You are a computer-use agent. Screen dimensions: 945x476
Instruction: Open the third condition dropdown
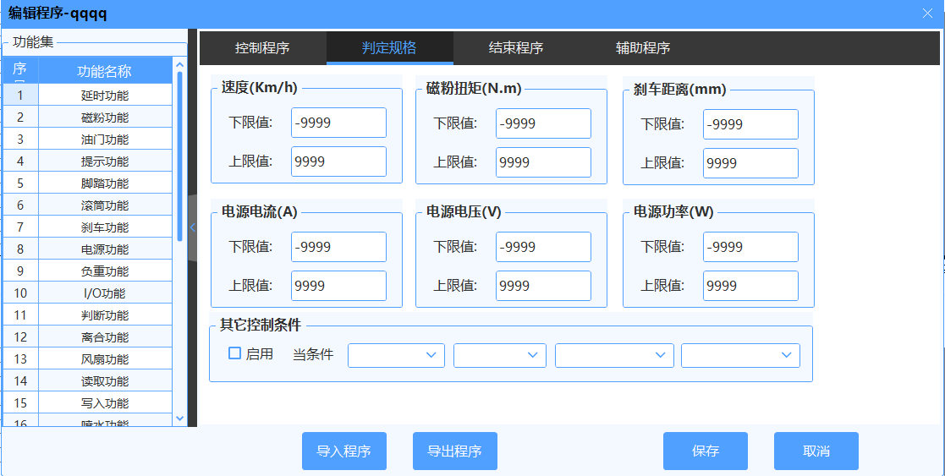click(614, 355)
